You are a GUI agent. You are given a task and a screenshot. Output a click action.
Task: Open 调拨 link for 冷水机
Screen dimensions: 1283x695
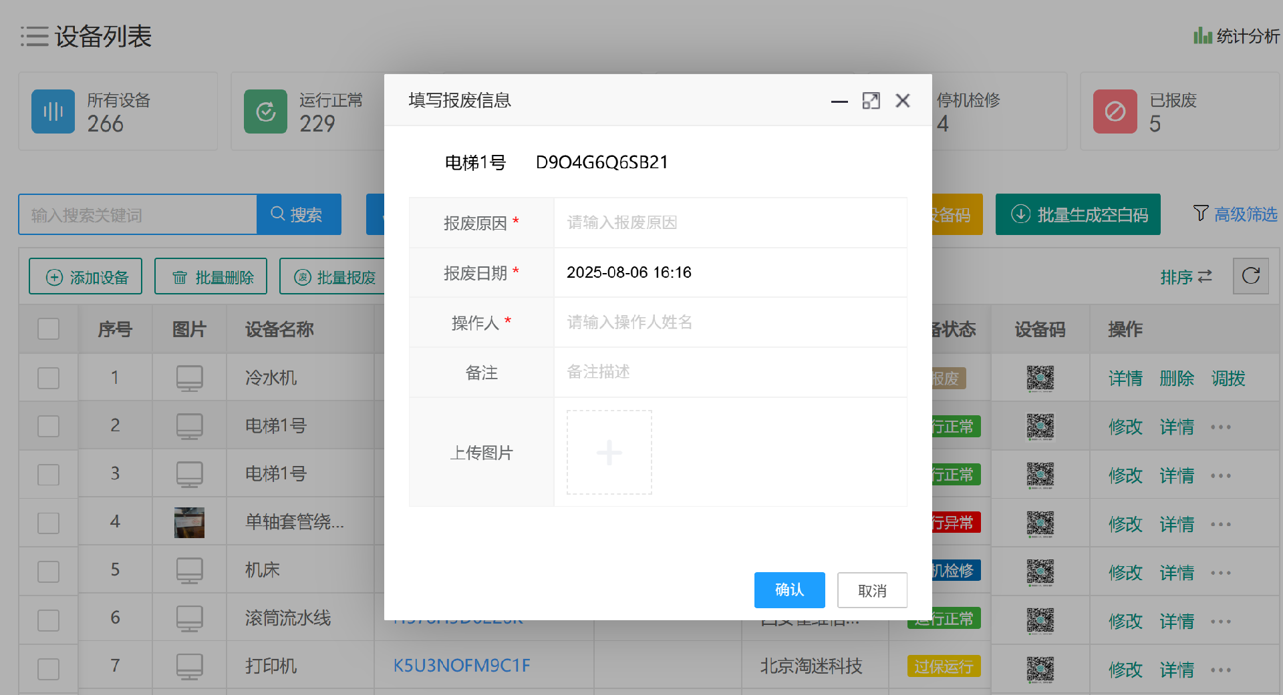point(1228,378)
